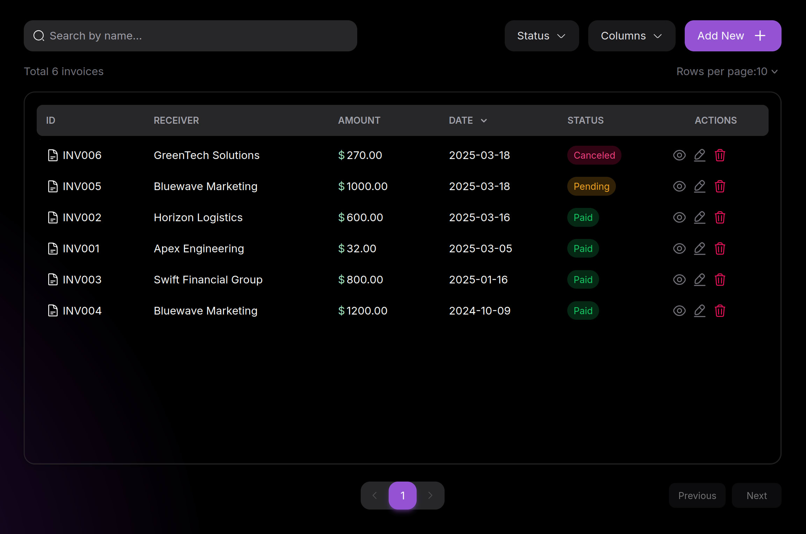Delete the INV003 Swift Financial Group invoice

pyautogui.click(x=720, y=280)
